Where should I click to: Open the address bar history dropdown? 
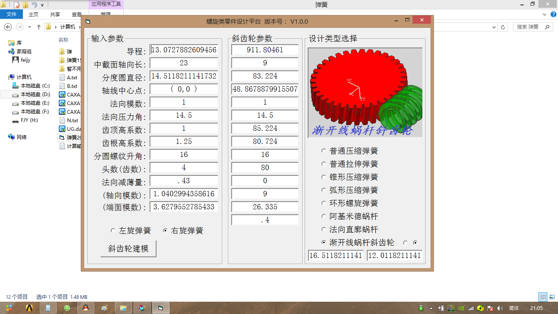point(494,27)
